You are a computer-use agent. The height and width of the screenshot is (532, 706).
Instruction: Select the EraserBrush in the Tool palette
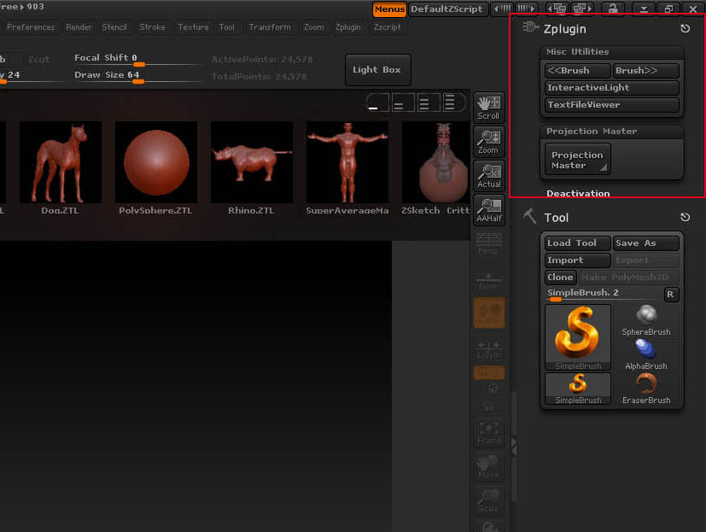[646, 386]
